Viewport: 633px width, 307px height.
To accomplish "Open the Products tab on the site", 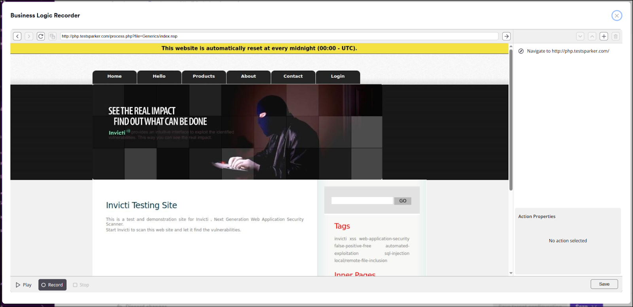I will pyautogui.click(x=204, y=77).
